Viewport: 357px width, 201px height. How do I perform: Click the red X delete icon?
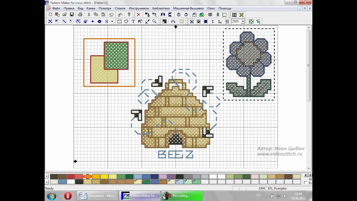pyautogui.click(x=138, y=15)
